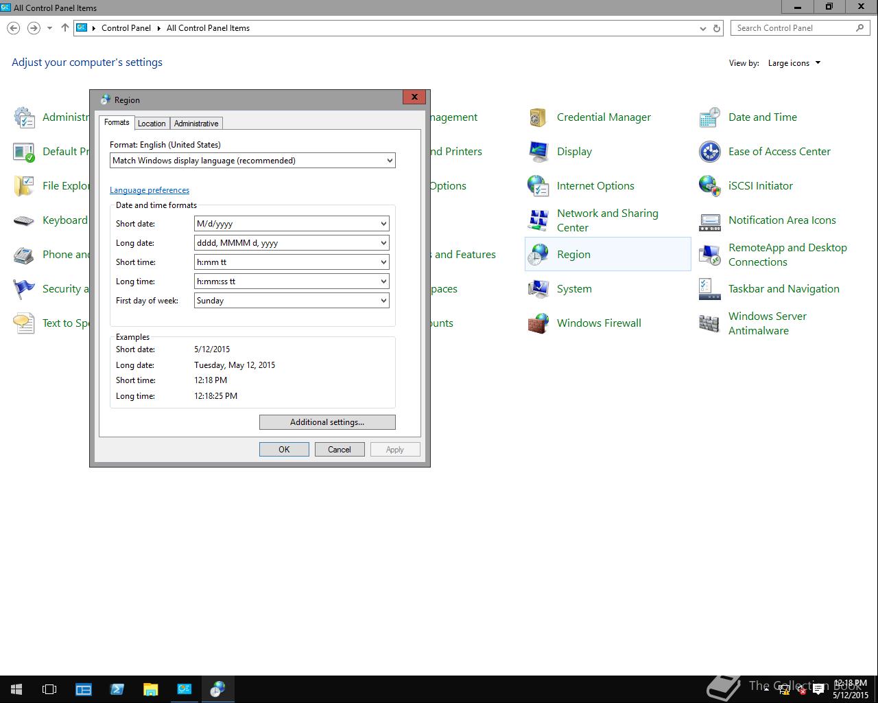Click the Language preferences link
Viewport: 878px width, 703px height.
point(150,190)
